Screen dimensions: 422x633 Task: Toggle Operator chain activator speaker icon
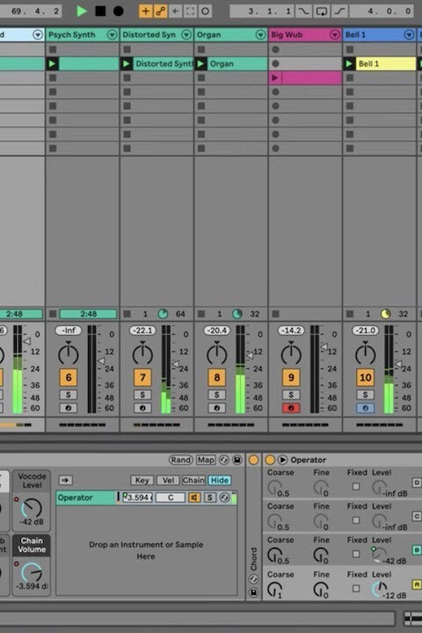194,498
